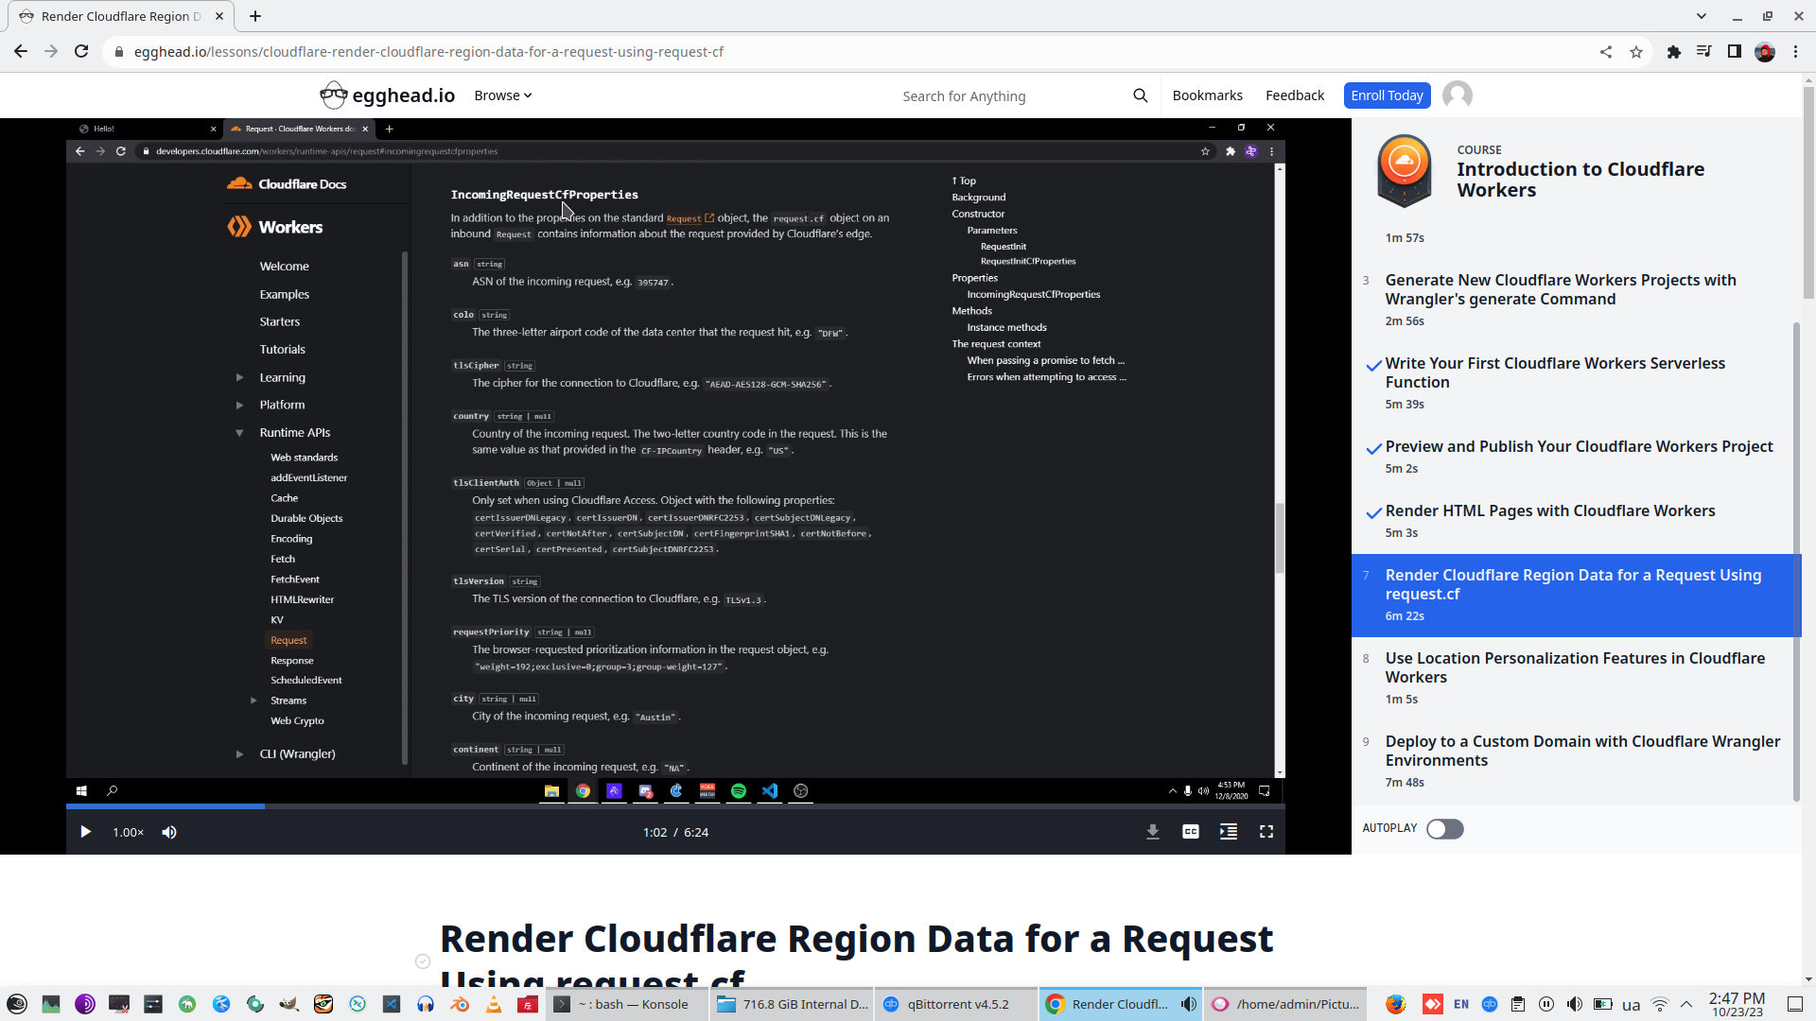Image resolution: width=1816 pixels, height=1021 pixels.
Task: Change the 1.00× playback speed
Action: pyautogui.click(x=128, y=832)
